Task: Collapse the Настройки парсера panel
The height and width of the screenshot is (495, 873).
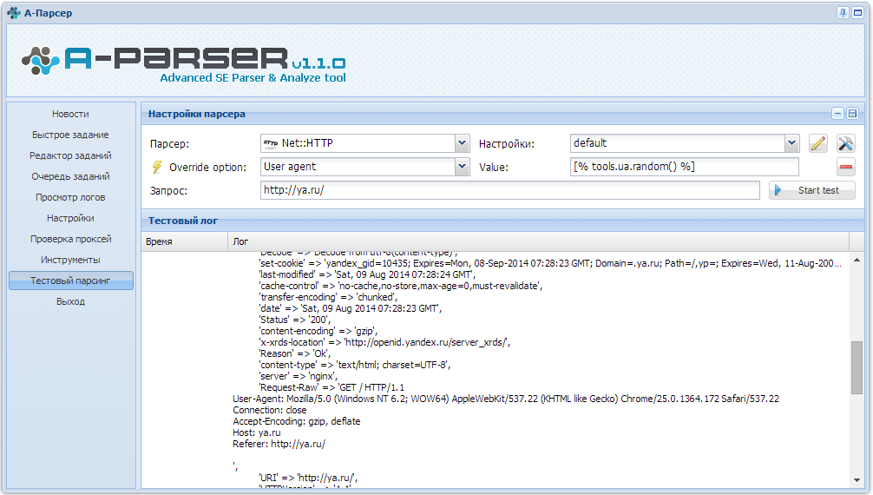Action: [838, 114]
